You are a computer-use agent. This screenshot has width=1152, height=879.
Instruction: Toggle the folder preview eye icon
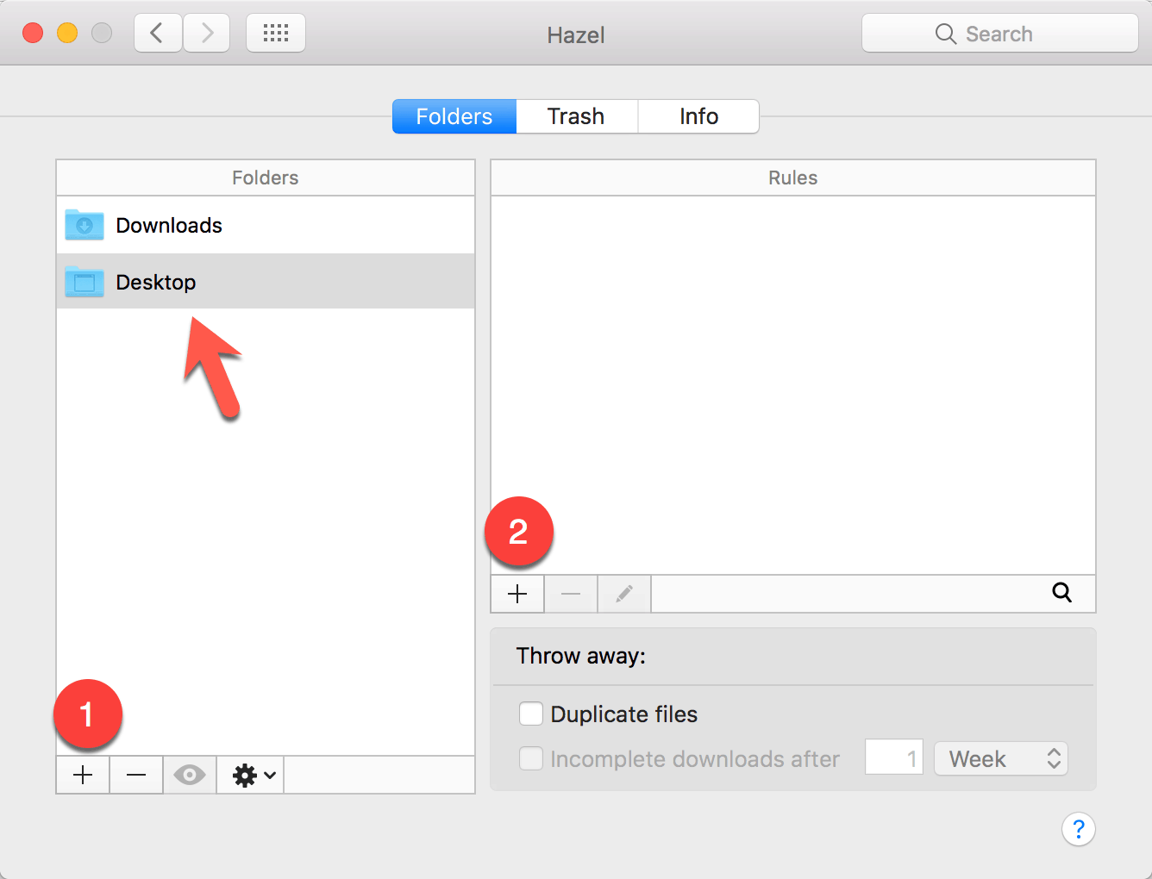click(190, 775)
